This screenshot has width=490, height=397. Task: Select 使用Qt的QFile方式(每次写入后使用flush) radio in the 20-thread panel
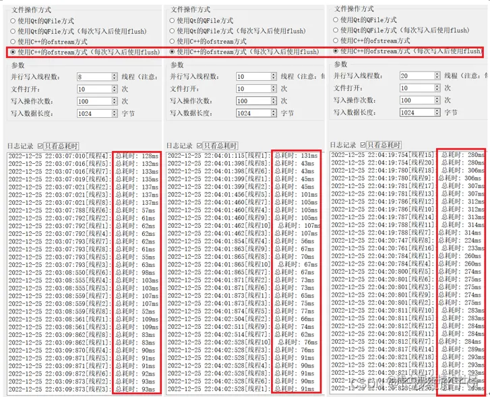pos(336,30)
